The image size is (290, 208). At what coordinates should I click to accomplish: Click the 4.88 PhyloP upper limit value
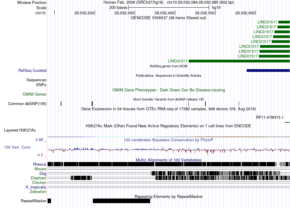click(39, 140)
